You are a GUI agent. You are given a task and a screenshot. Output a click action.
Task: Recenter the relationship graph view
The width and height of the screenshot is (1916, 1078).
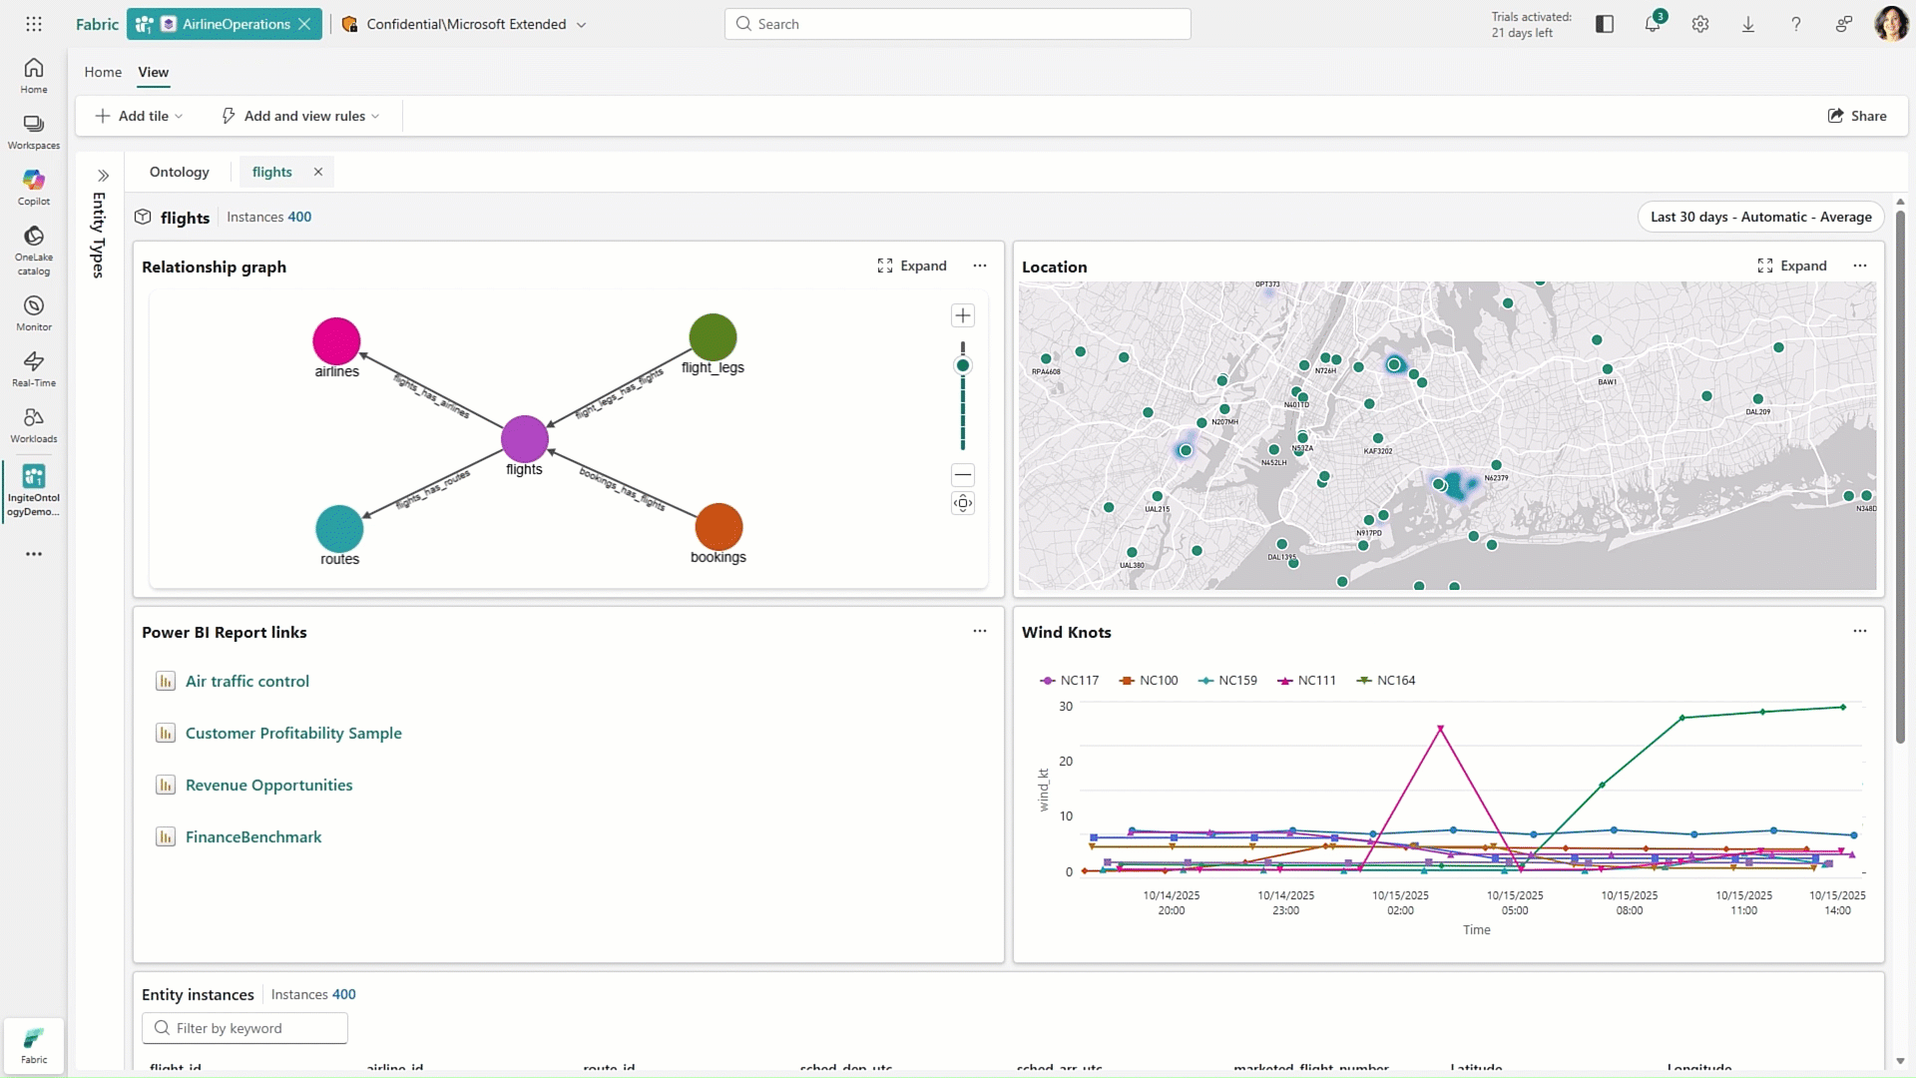[962, 503]
